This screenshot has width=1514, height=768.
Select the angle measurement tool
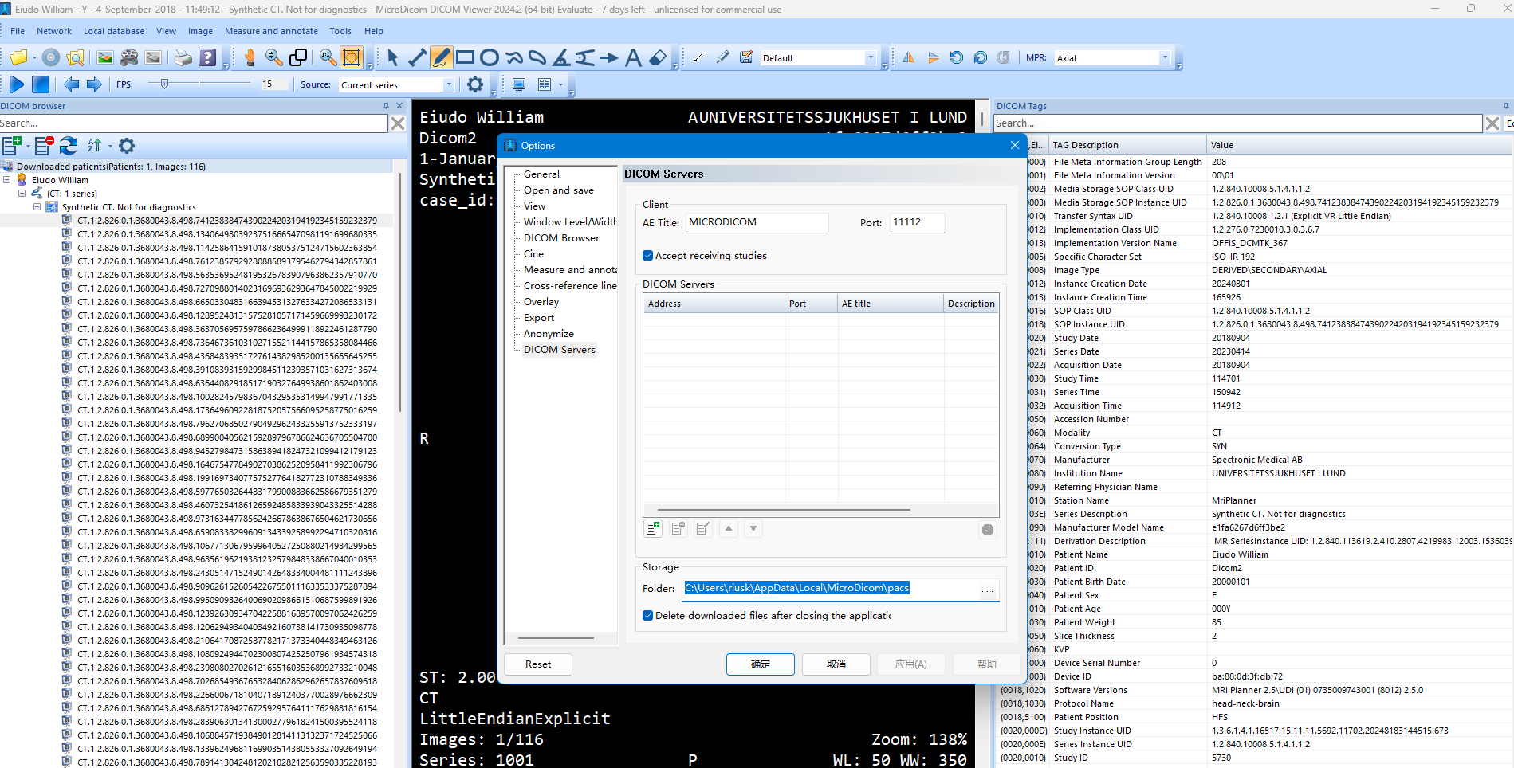click(x=561, y=57)
